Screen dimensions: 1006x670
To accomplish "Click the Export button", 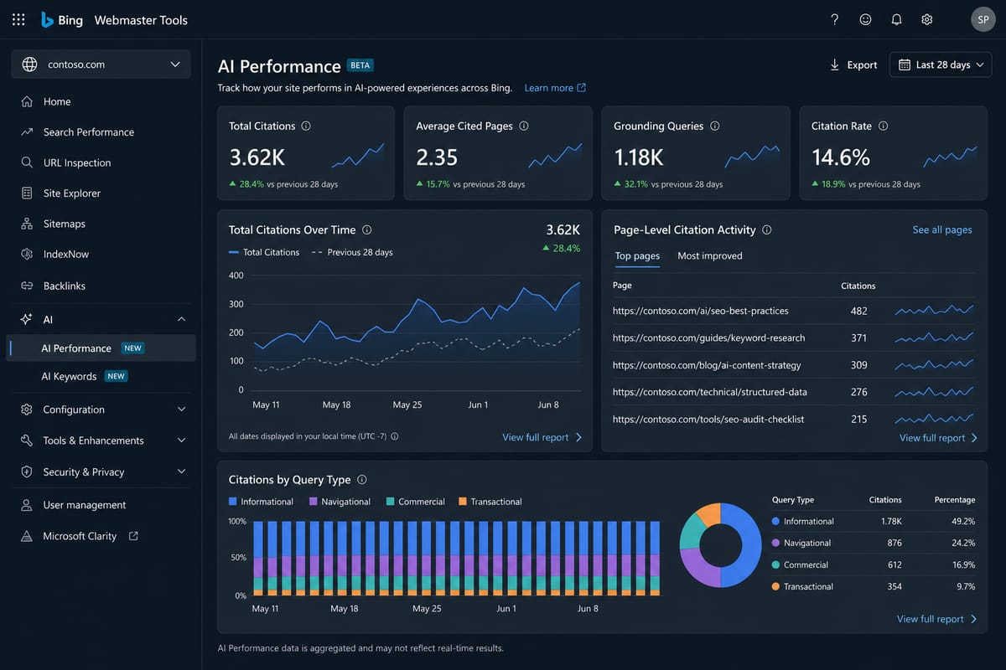I will [853, 64].
